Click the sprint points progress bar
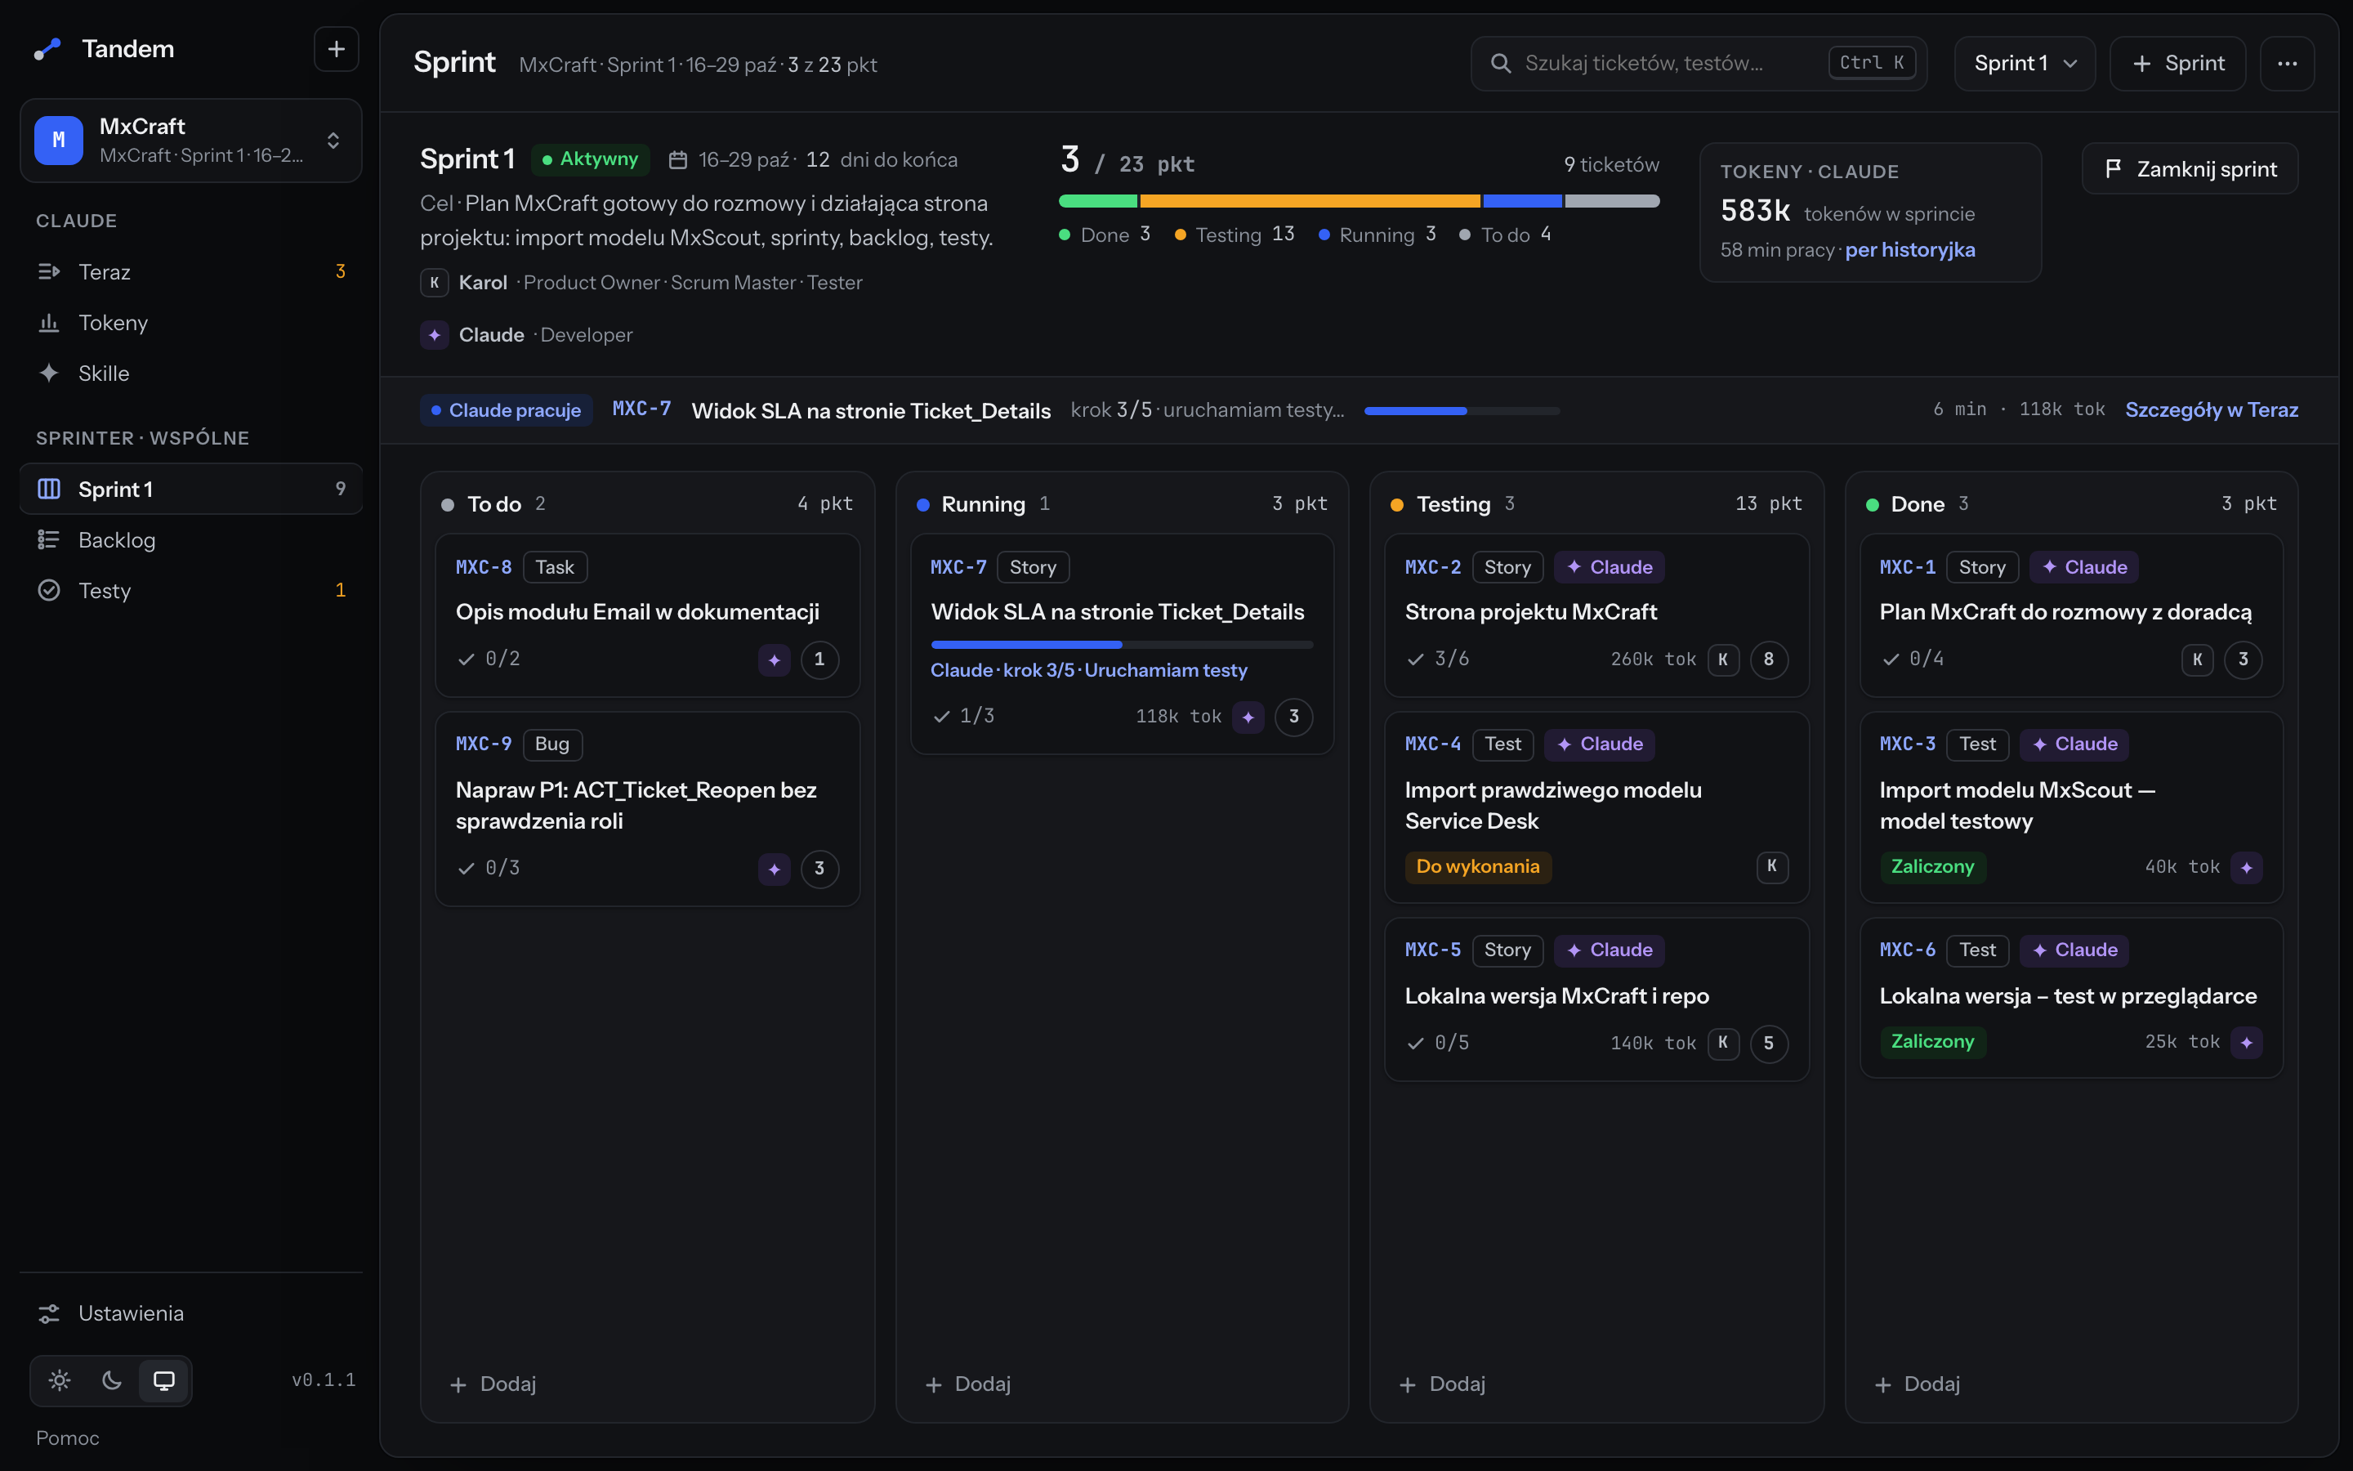Image resolution: width=2353 pixels, height=1471 pixels. coord(1359,201)
